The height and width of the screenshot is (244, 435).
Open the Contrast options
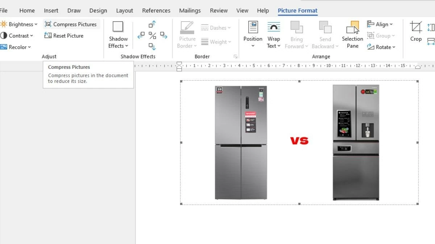click(18, 35)
